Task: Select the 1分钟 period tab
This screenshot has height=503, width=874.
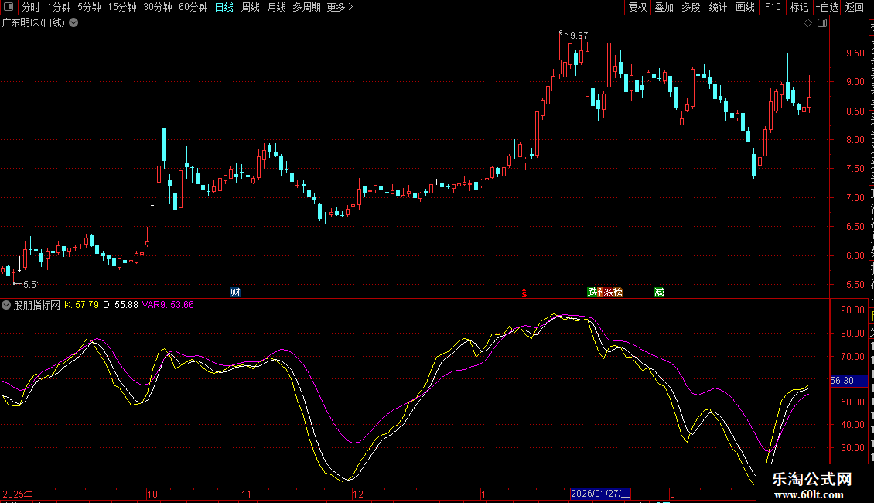Action: pos(59,7)
